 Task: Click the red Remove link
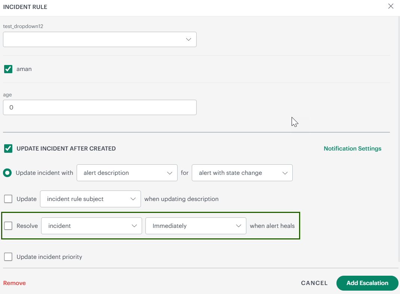click(x=15, y=283)
